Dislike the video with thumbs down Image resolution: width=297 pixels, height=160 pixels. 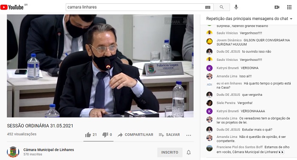[107, 135]
